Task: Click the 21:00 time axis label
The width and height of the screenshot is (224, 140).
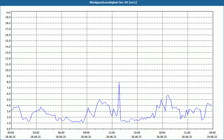Action: click(187, 133)
